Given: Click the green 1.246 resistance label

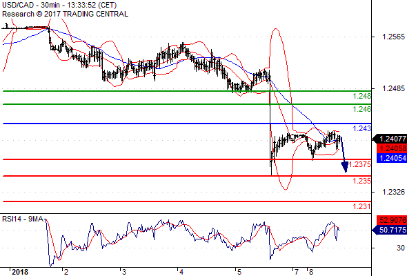Looking at the screenshot, I should point(362,109).
